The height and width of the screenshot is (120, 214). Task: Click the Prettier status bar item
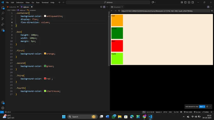click(206, 112)
